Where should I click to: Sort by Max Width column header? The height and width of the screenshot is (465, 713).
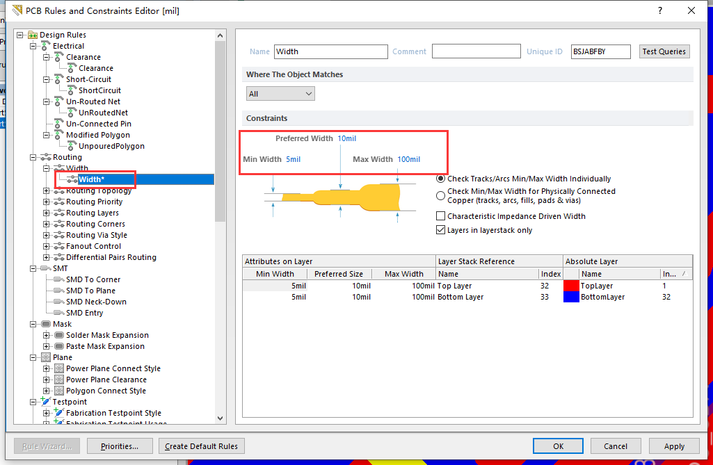pyautogui.click(x=403, y=274)
